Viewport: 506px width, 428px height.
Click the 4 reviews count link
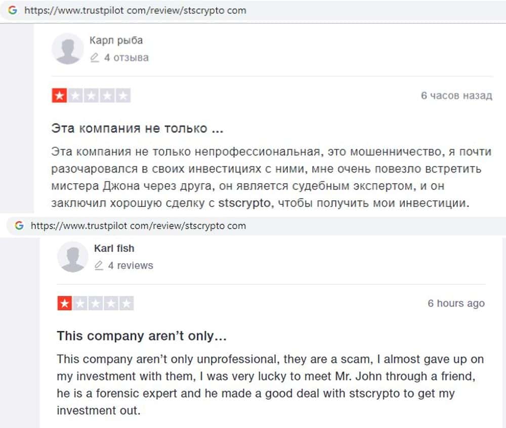(x=130, y=266)
